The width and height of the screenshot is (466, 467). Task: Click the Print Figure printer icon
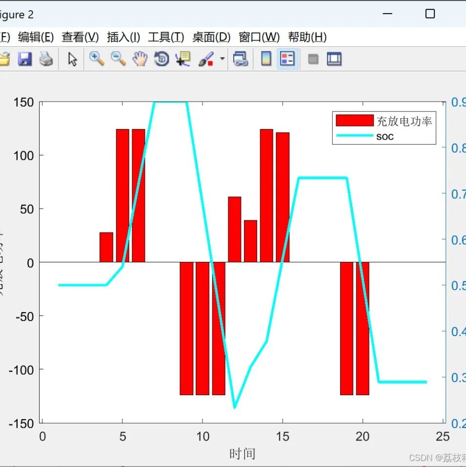coord(46,59)
